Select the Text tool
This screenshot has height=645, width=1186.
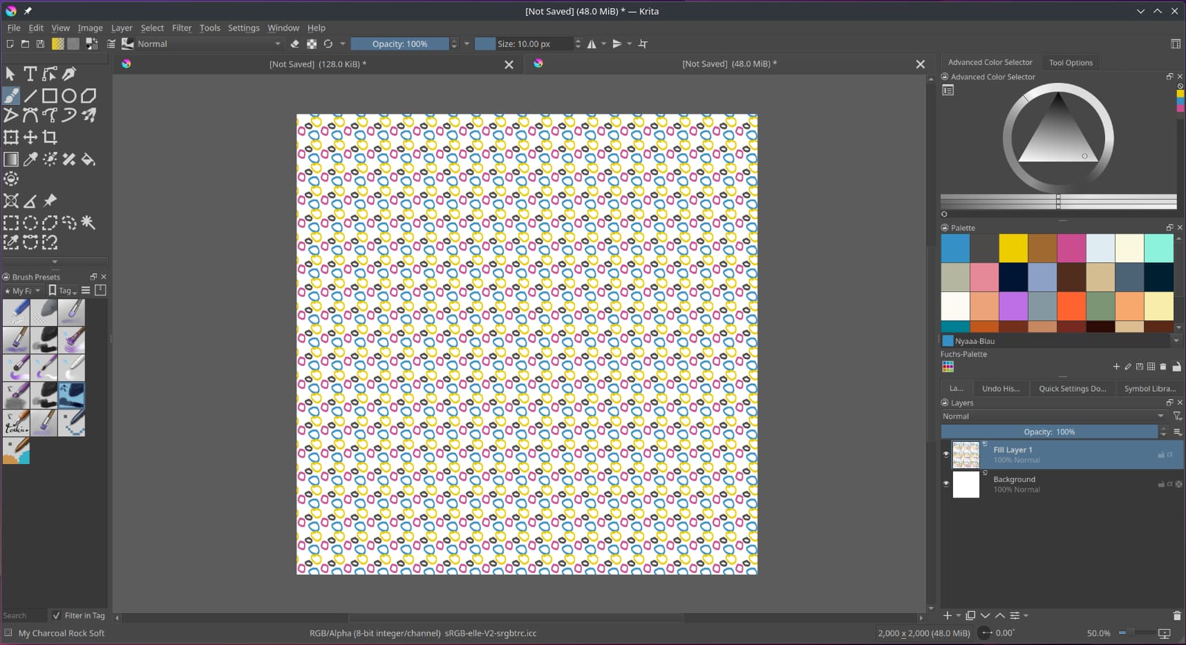click(30, 74)
